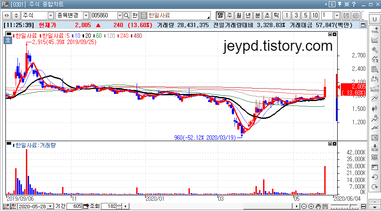Toggle the 초 second period button
Screen dimensions: 381x211
pos(267,16)
